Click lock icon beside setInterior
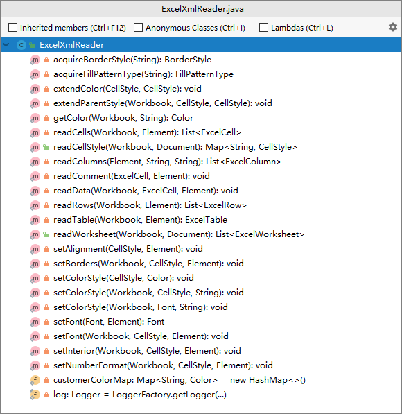This screenshot has width=402, height=414. (46, 351)
